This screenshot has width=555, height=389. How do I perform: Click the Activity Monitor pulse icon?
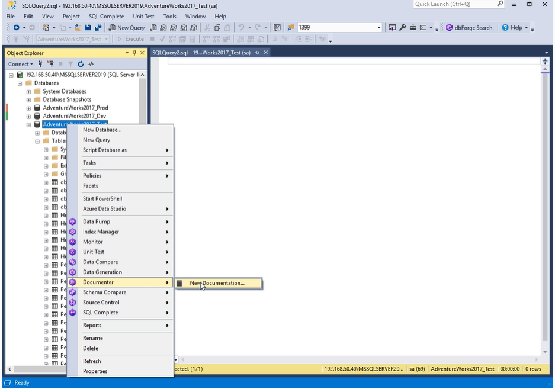point(91,64)
